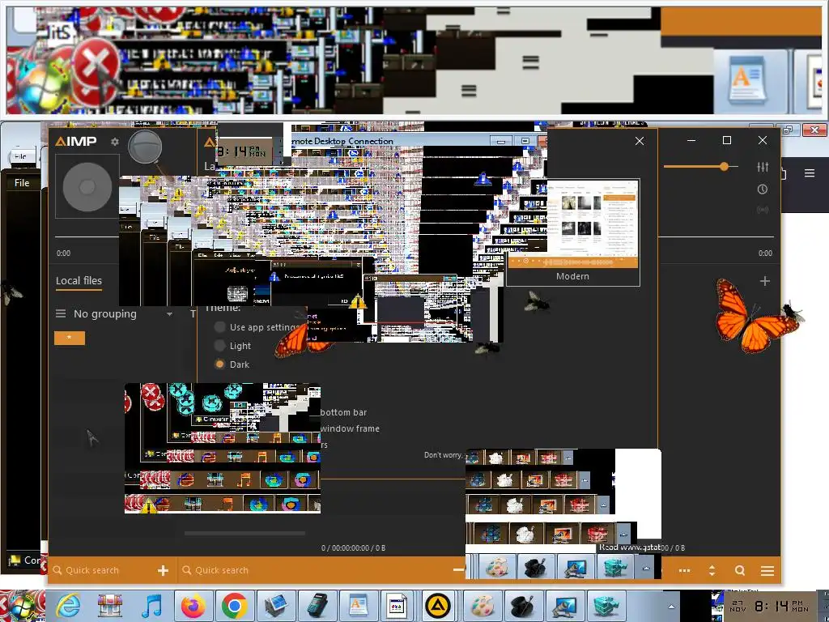Image resolution: width=829 pixels, height=622 pixels.
Task: Open playlist search magnifier icon
Action: click(x=740, y=571)
